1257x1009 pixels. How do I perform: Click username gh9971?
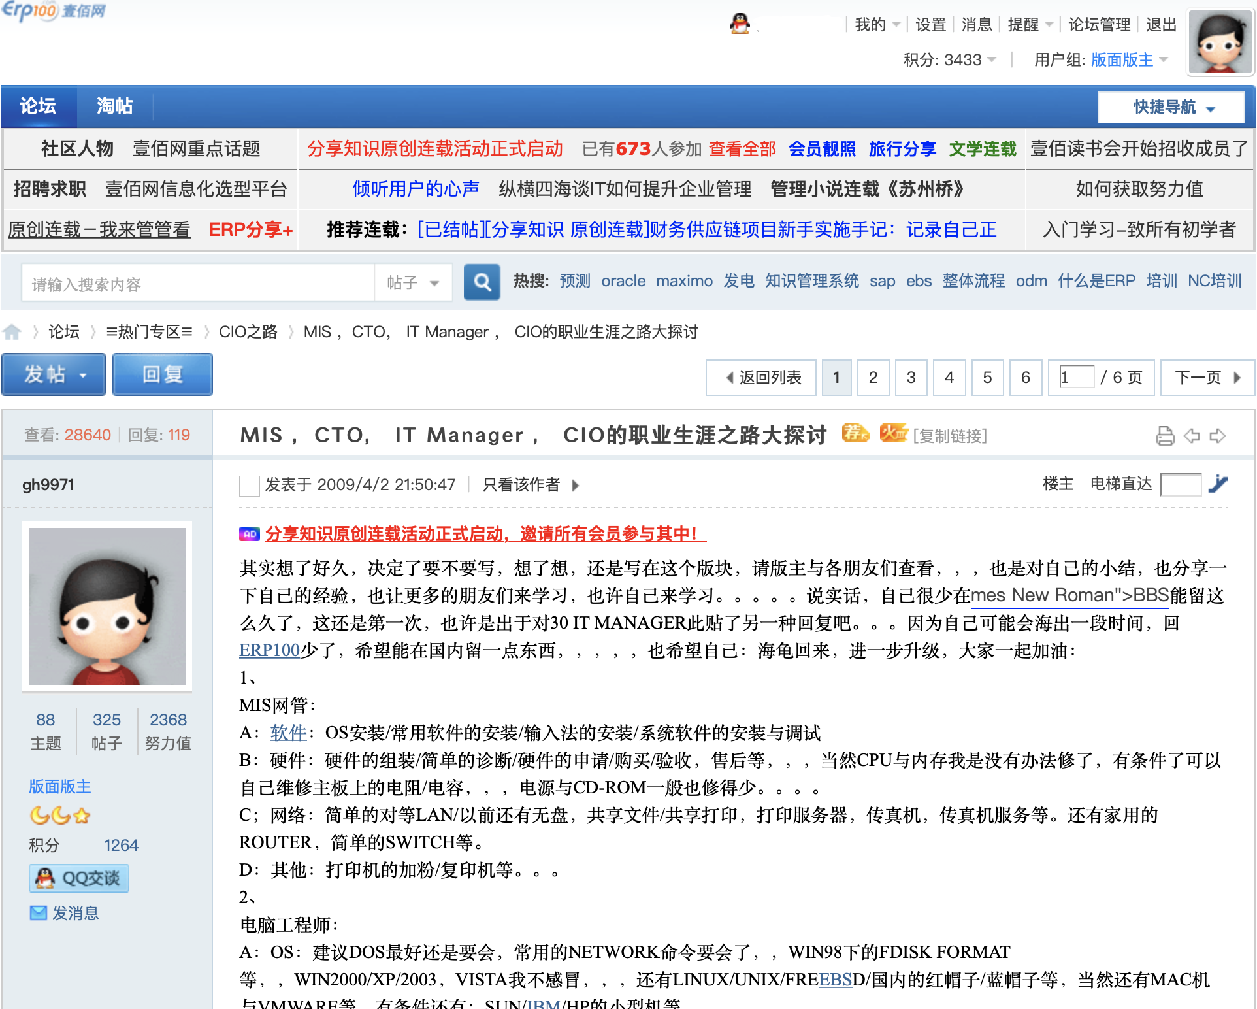point(48,485)
